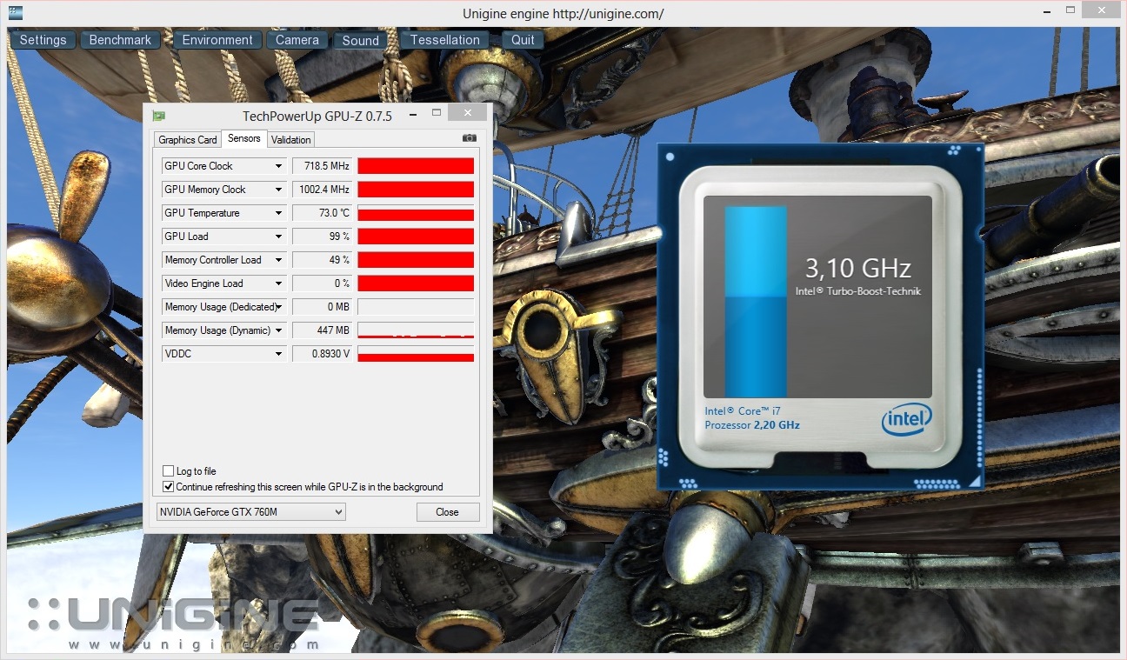The height and width of the screenshot is (660, 1127).
Task: Click the VDDC voltage graph
Action: pos(416,354)
